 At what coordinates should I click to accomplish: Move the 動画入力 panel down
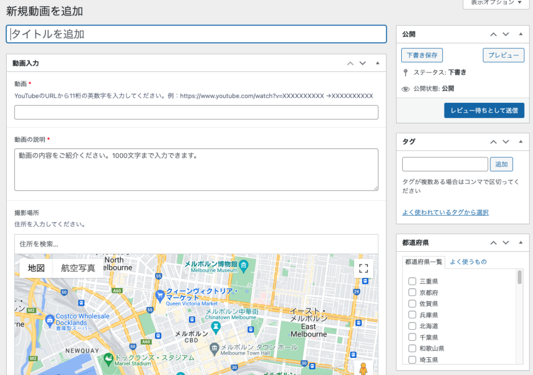click(x=363, y=63)
